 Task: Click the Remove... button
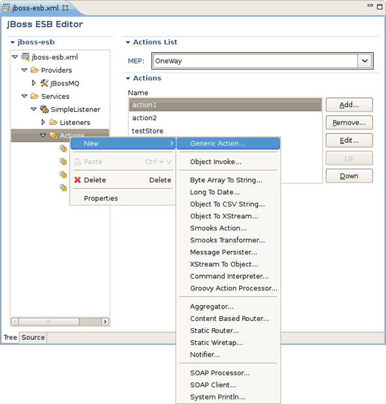tap(349, 122)
